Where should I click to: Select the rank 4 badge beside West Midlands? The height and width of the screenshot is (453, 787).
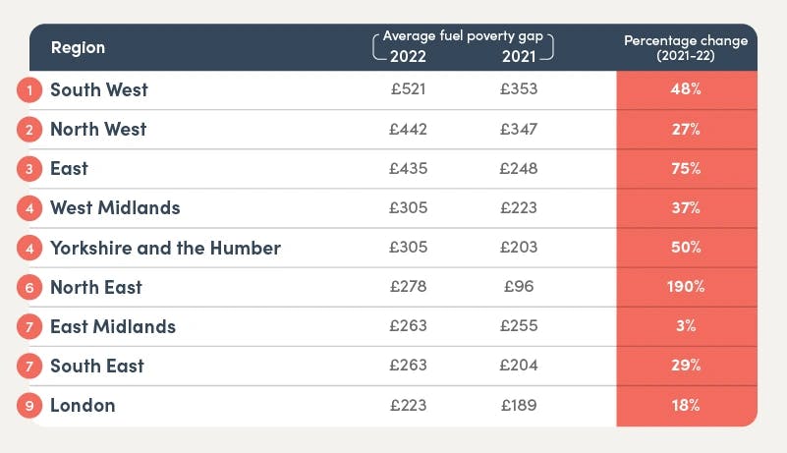(x=29, y=208)
